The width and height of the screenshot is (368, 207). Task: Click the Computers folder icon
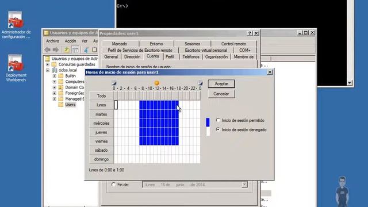point(61,82)
